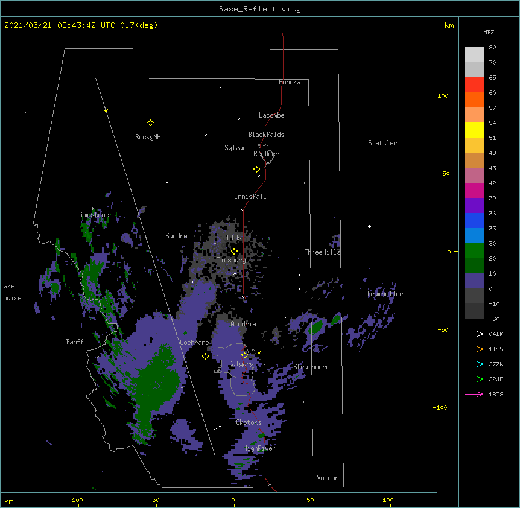Click the large green echo west of Cochrane

155,386
